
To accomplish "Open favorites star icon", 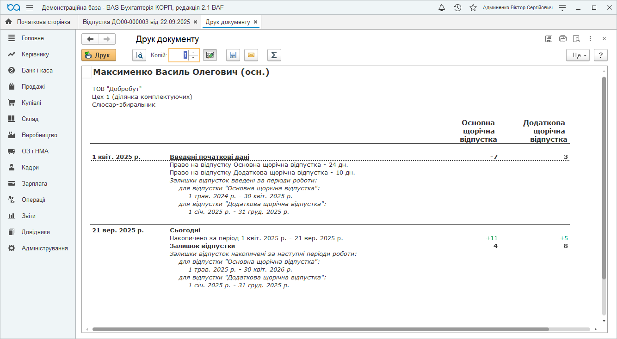I will point(473,8).
